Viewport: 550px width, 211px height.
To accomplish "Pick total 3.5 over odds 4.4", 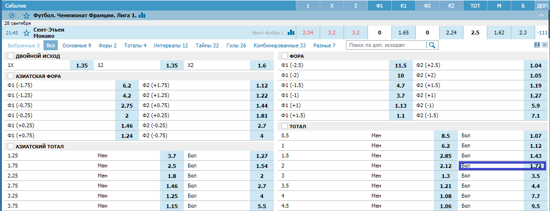I will point(535,186).
